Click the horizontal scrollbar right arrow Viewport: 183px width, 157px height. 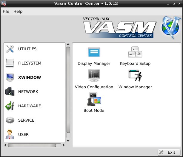(63, 145)
